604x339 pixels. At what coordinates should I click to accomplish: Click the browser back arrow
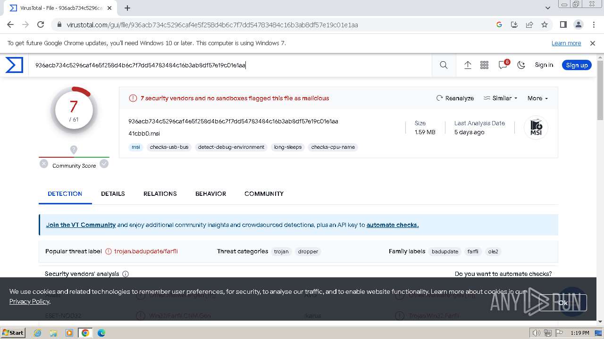click(x=10, y=24)
